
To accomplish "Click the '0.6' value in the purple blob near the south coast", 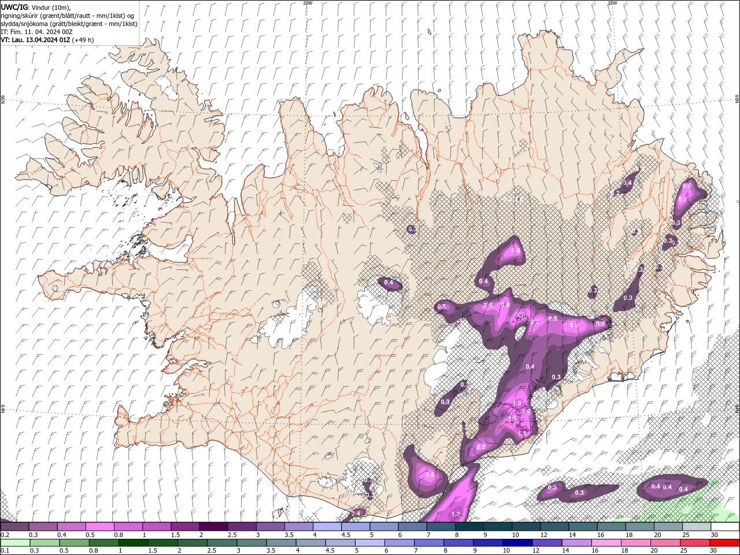I will (x=430, y=475).
